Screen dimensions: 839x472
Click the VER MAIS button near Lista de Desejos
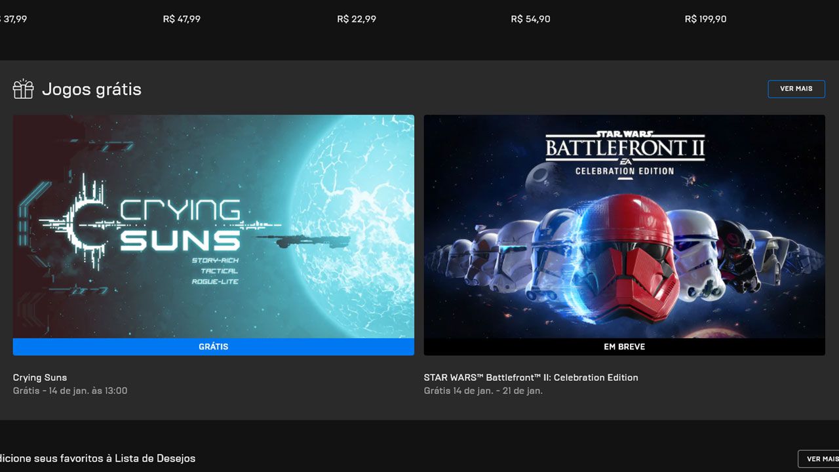tap(819, 459)
